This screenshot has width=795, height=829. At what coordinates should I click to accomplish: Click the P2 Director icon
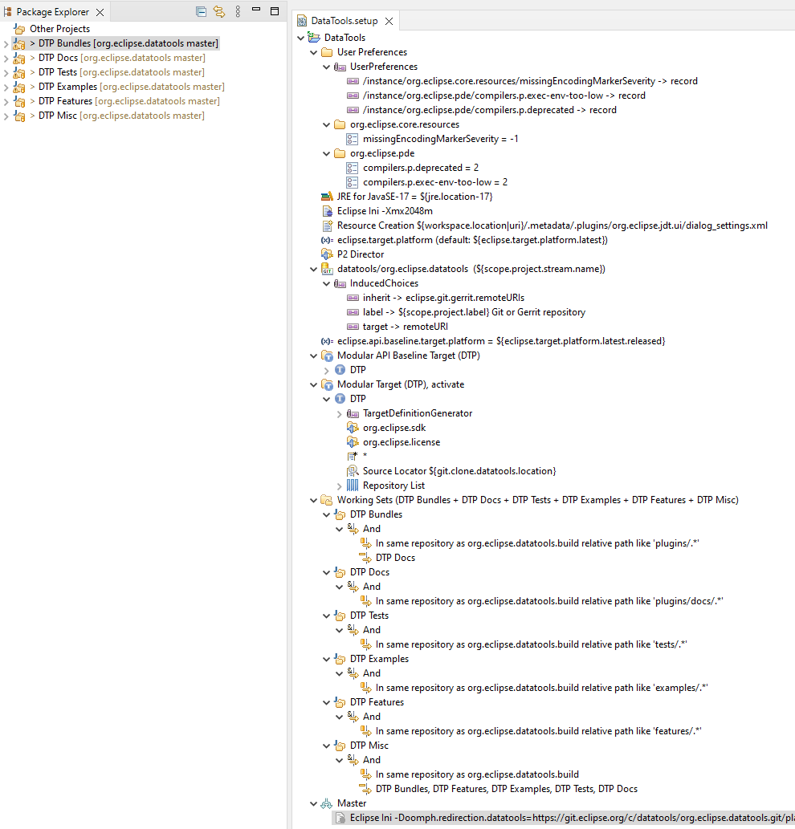(x=327, y=254)
